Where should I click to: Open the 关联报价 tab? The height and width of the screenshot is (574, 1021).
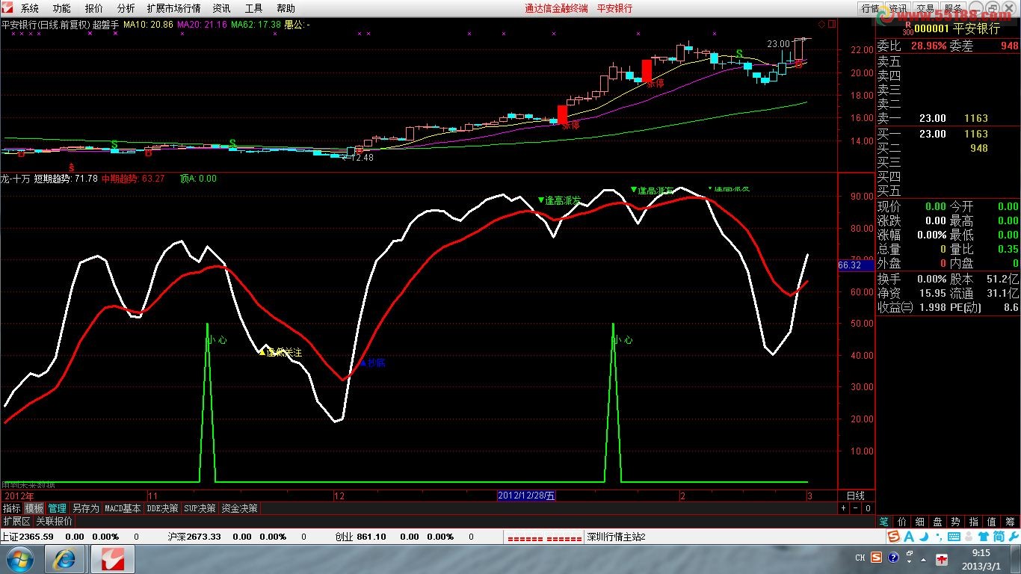pos(54,521)
